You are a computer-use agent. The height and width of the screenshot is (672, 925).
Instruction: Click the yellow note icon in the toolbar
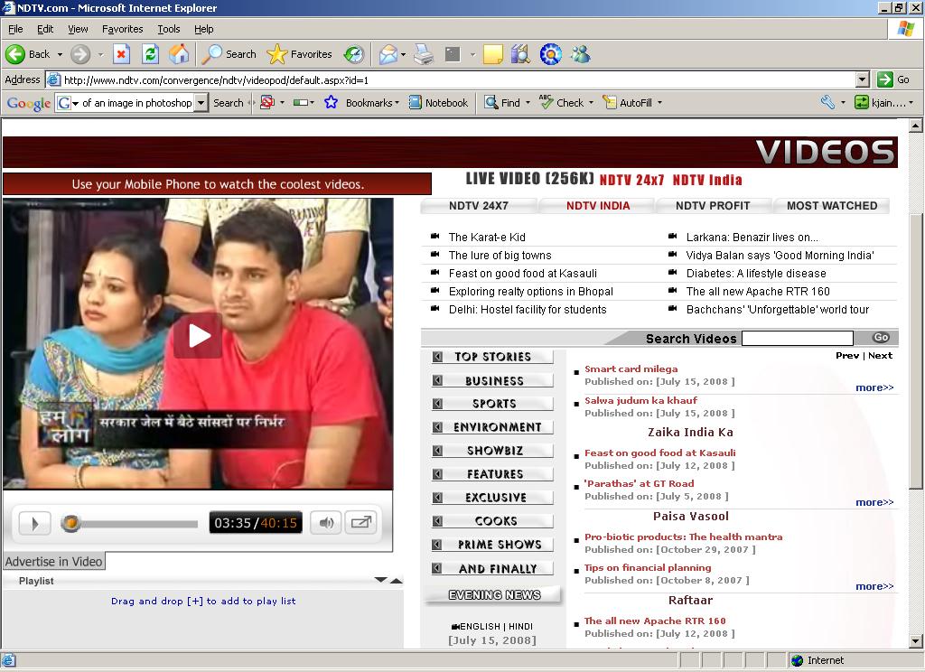coord(492,54)
